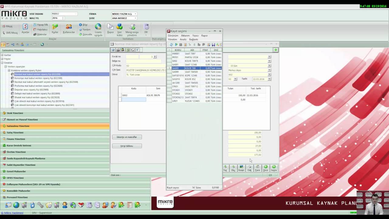The width and height of the screenshot is (389, 219).
Task: Select Depolar arası sipariş fişi (022900)
Action: tap(31, 90)
